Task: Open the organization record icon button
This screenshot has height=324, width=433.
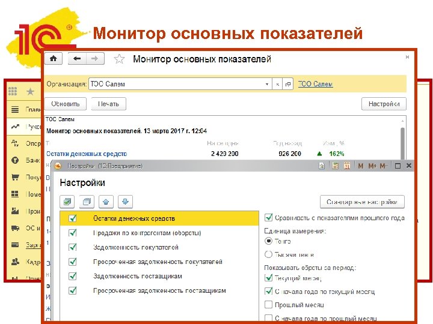Action: tap(287, 84)
